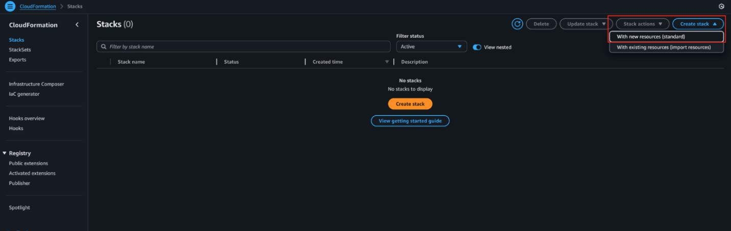The height and width of the screenshot is (231, 731).
Task: Sort by Created time arrow
Action: [x=387, y=62]
